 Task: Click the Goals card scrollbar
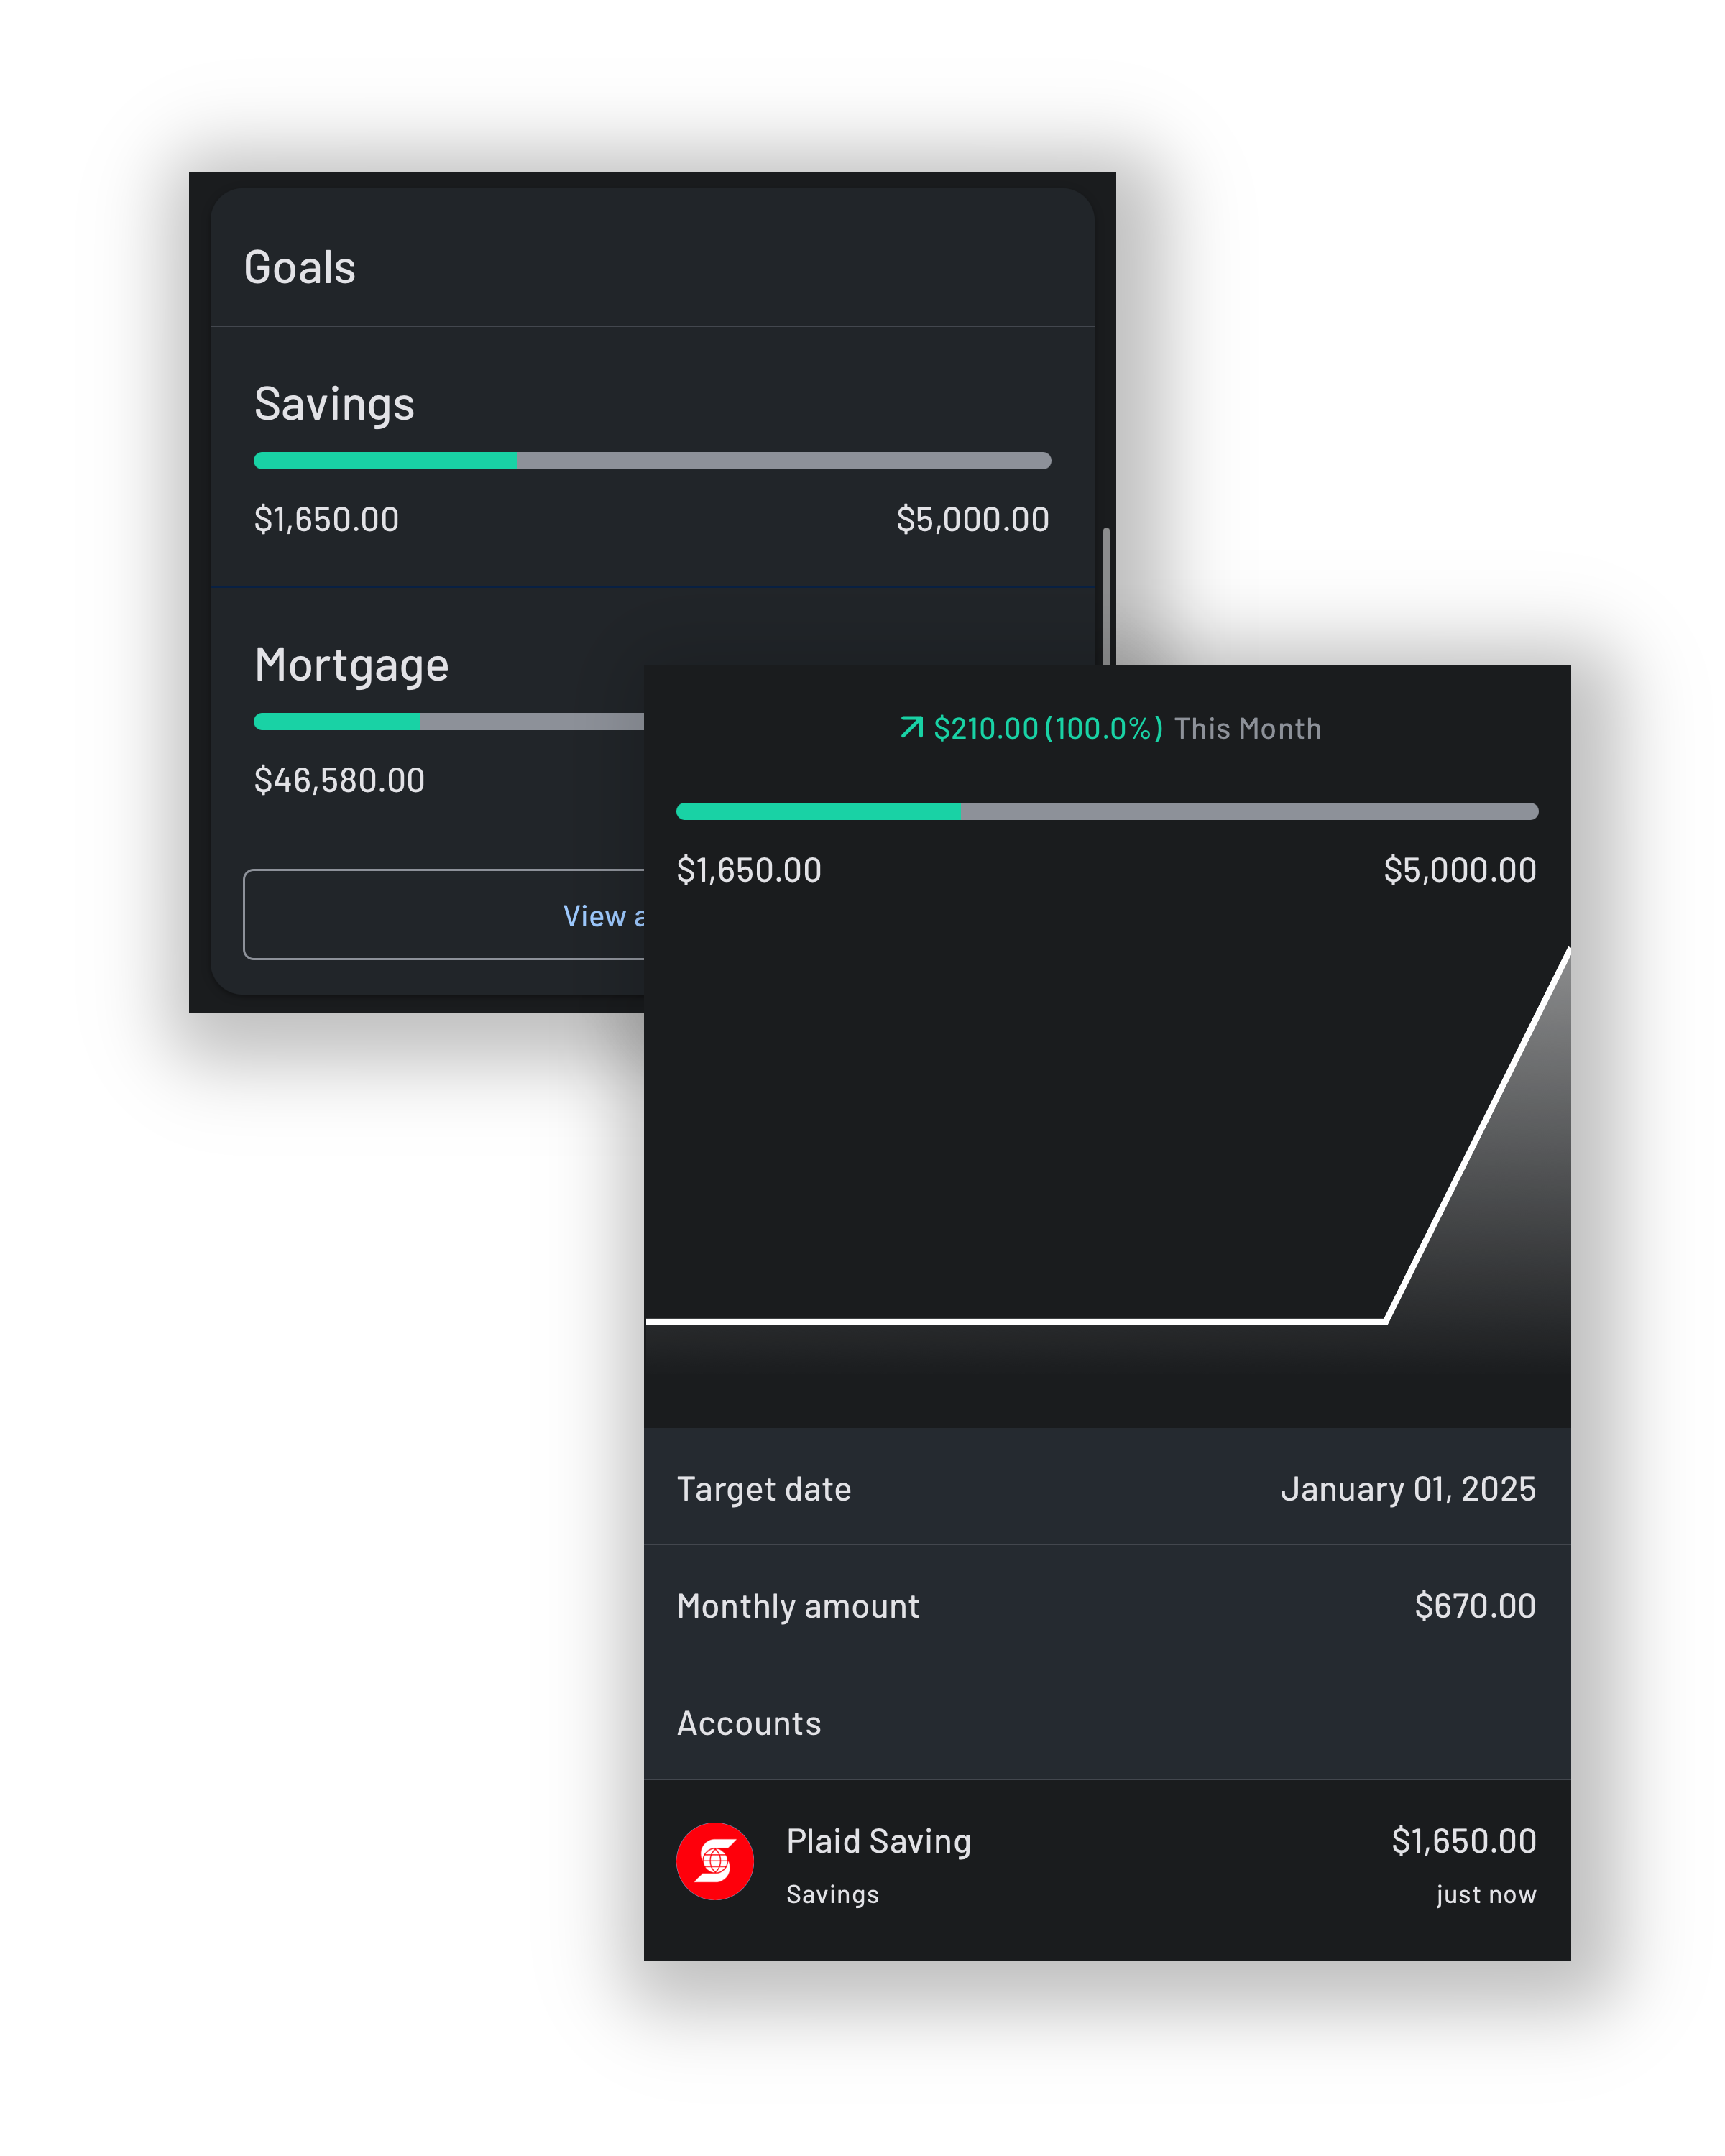[1106, 594]
